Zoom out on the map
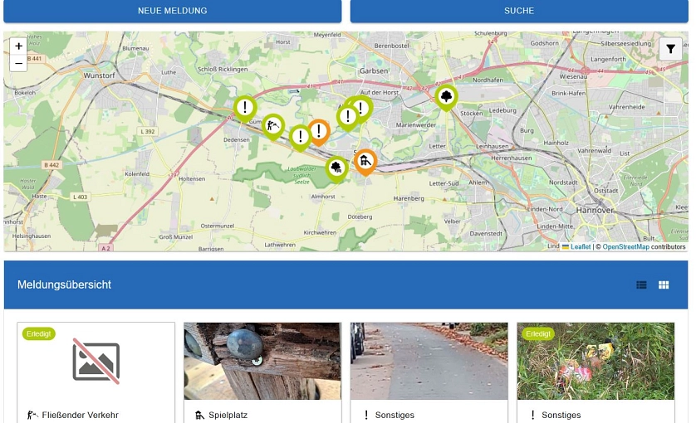696x423 pixels. [x=19, y=63]
